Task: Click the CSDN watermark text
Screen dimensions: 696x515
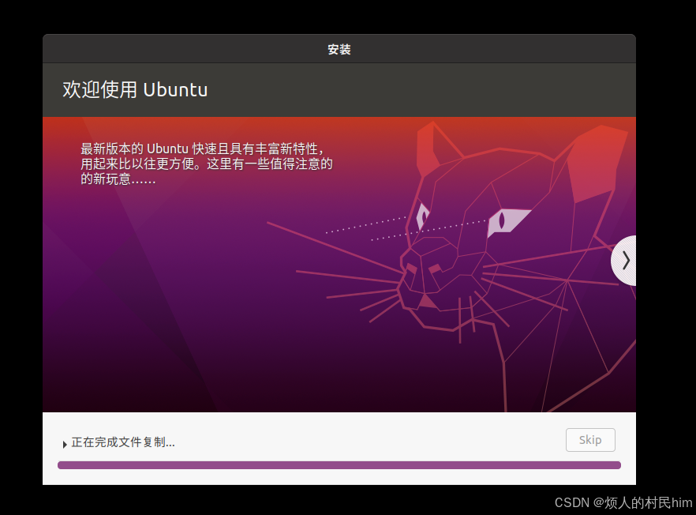Action: 623,502
